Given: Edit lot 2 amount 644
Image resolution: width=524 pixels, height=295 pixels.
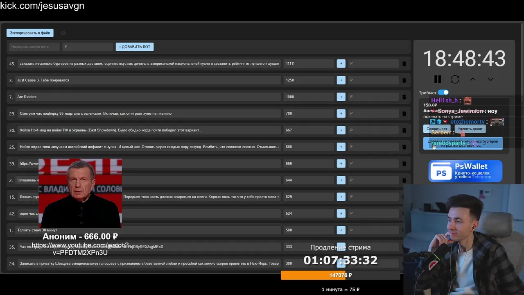Looking at the screenshot, I should pyautogui.click(x=309, y=180).
